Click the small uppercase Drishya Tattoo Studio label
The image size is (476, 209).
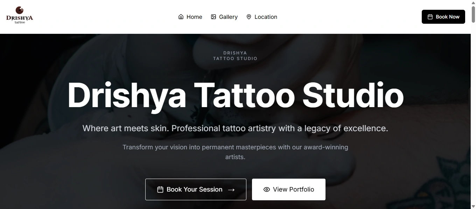235,56
